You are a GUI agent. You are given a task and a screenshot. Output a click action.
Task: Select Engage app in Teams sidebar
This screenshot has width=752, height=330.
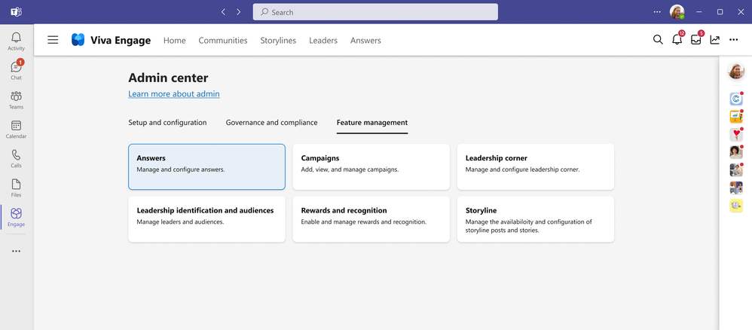point(17,217)
